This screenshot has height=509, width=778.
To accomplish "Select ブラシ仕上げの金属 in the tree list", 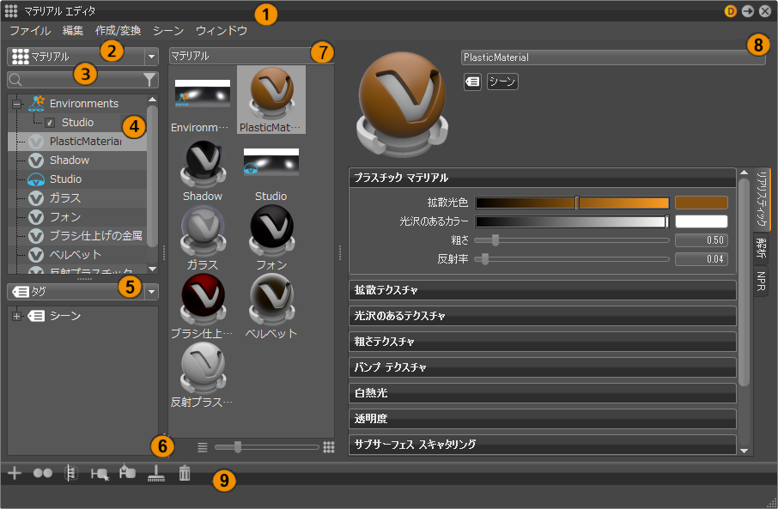I will (77, 236).
